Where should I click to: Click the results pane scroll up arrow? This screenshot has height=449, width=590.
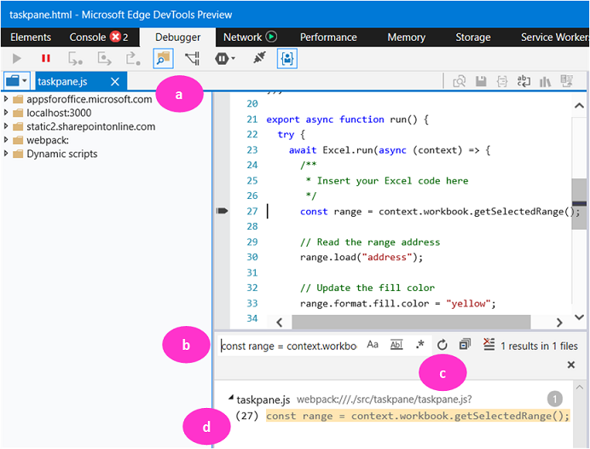(579, 388)
